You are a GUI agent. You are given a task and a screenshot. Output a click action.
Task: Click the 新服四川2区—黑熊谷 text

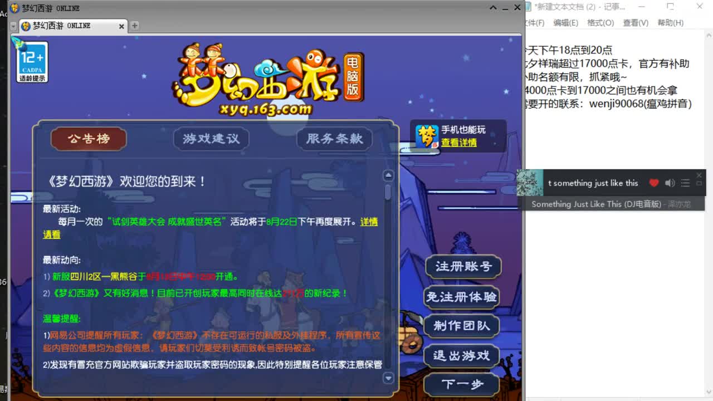tap(95, 276)
